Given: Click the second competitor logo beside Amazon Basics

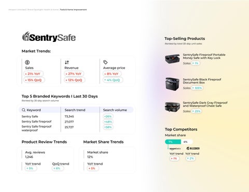Looking at the screenshot, I should (x=193, y=149).
